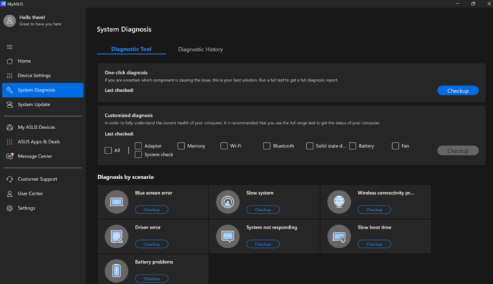Click the 'Diagnosis by scenario' heading
The height and width of the screenshot is (284, 493).
[x=125, y=177]
